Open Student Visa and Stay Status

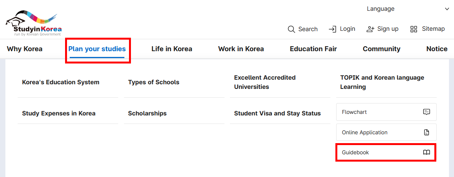(277, 114)
